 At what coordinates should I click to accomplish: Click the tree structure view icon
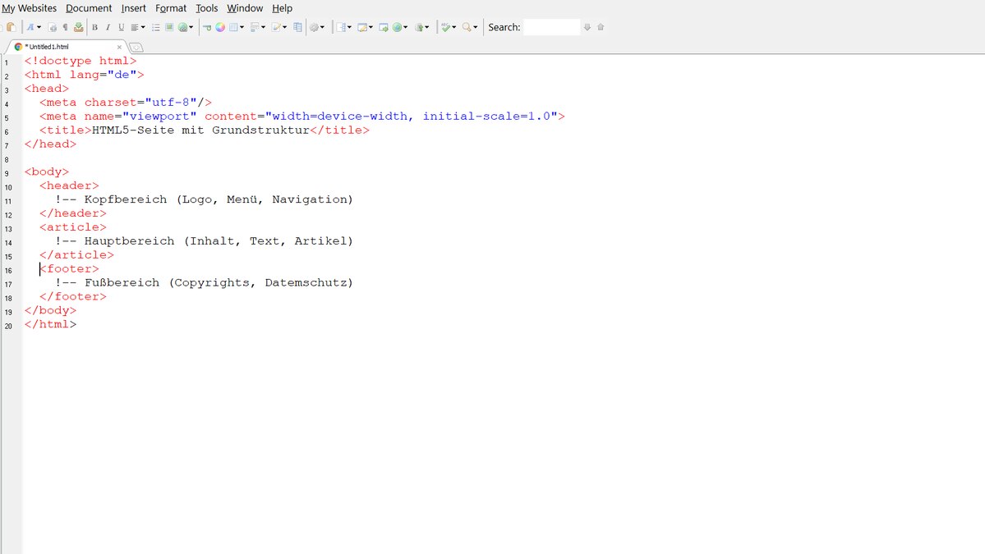(342, 27)
